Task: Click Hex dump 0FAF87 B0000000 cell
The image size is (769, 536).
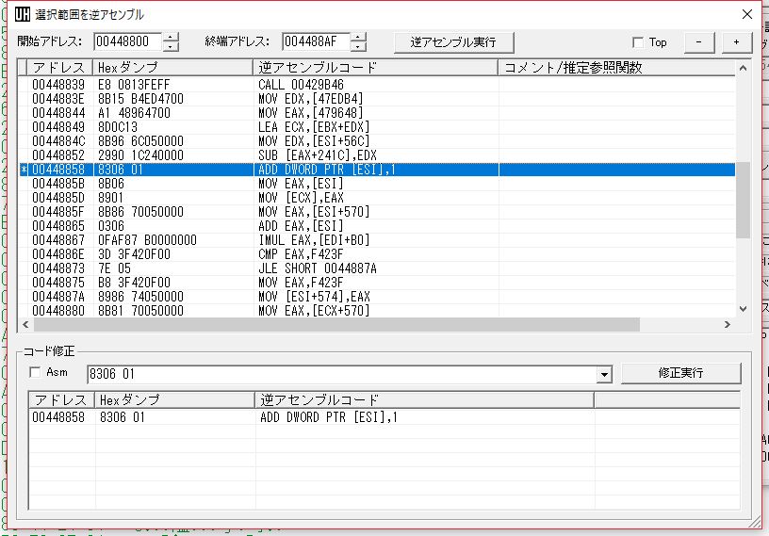Action: [x=147, y=240]
